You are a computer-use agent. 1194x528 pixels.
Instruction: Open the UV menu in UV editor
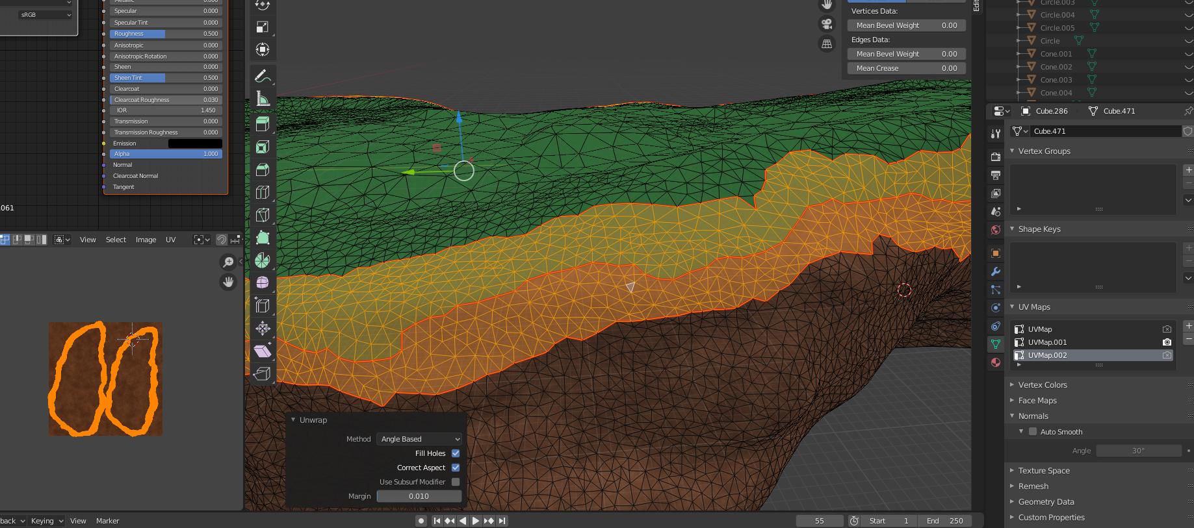click(x=170, y=240)
